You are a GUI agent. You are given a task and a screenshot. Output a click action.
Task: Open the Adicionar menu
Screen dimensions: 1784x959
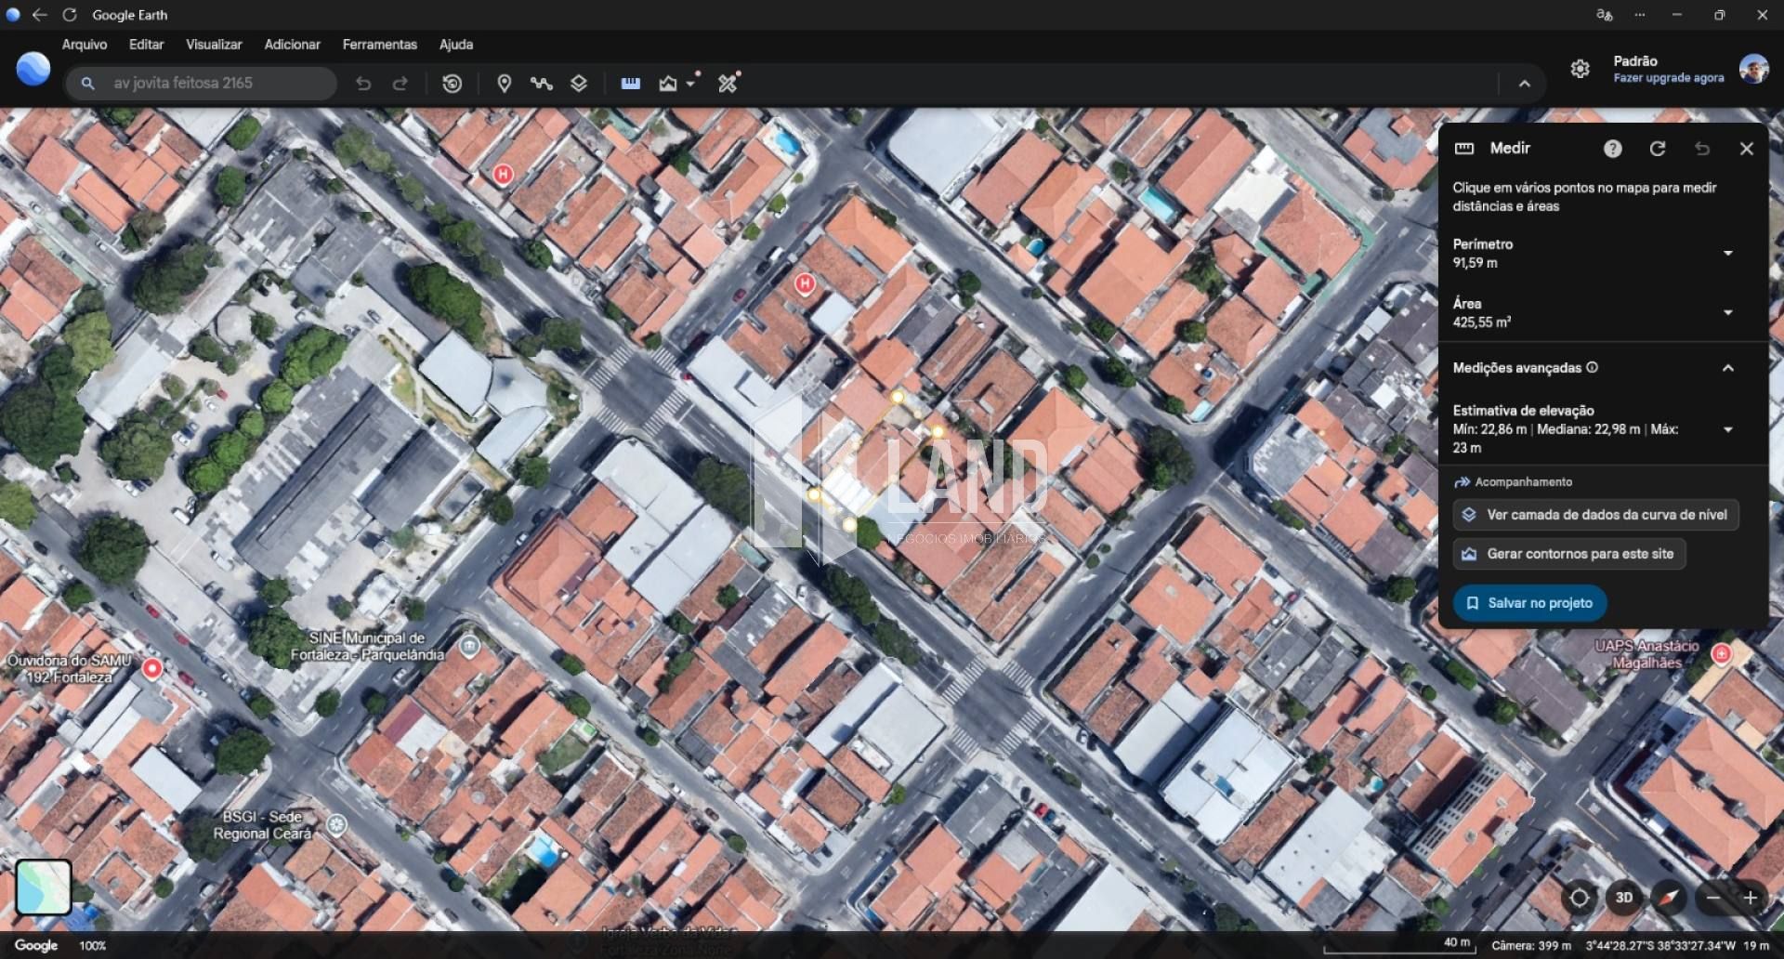[x=292, y=45]
